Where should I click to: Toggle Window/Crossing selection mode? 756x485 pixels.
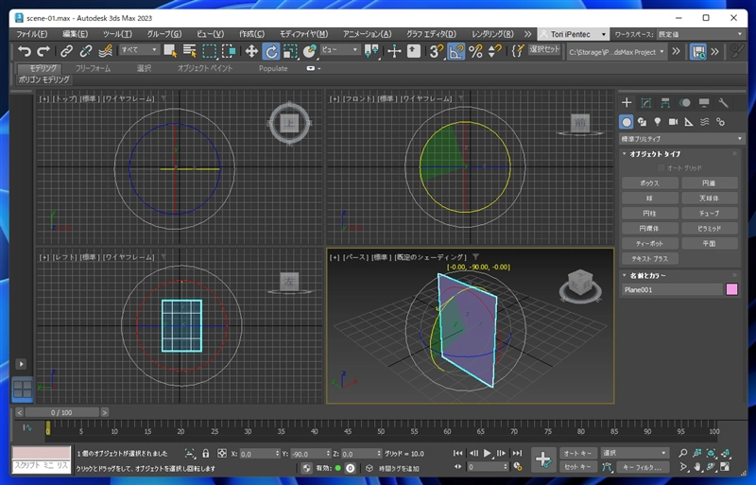(x=229, y=51)
